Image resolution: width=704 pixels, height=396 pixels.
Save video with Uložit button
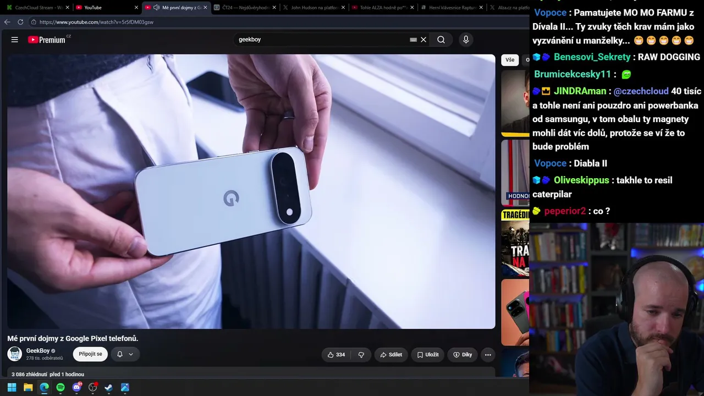click(x=427, y=355)
